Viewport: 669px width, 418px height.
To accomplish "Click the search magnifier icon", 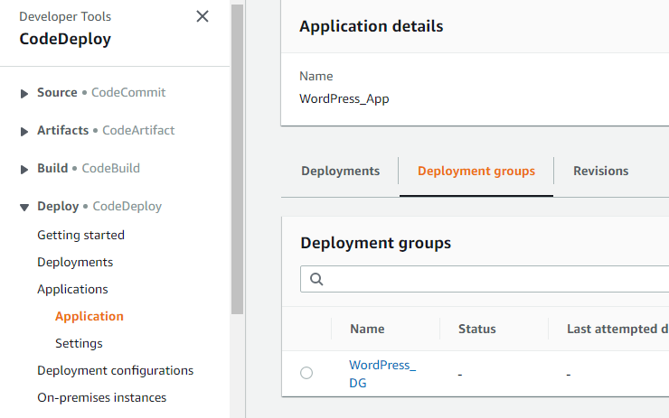I will (316, 279).
